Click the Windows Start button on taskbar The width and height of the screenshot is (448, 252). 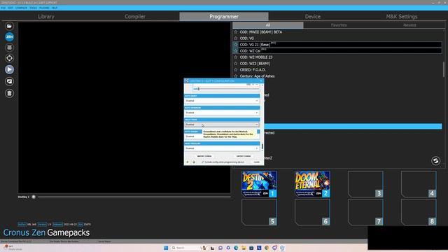(166, 248)
